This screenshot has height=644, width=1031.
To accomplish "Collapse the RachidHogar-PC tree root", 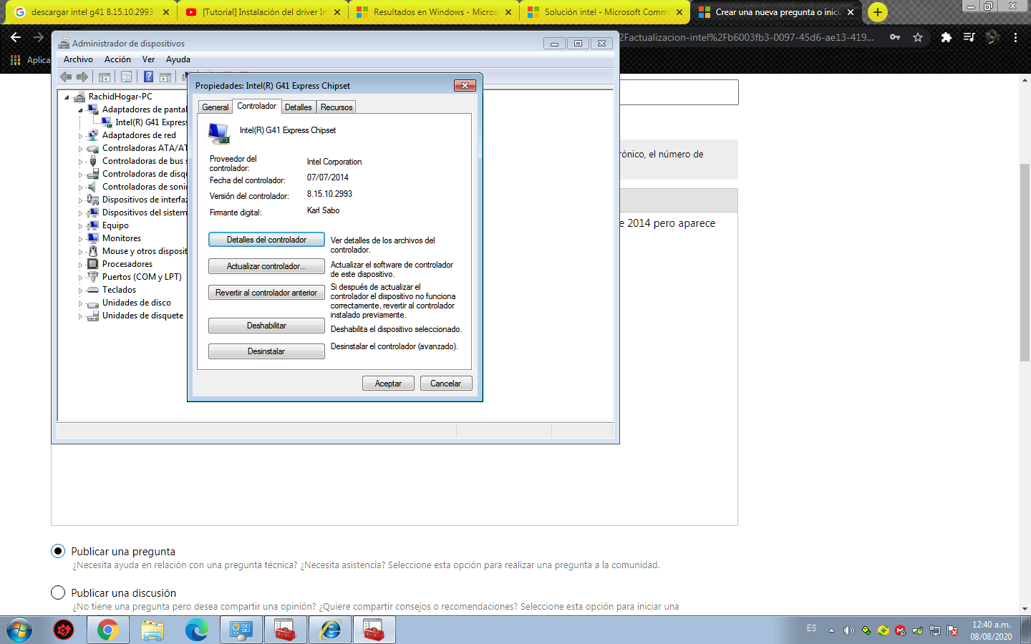I will (x=67, y=97).
